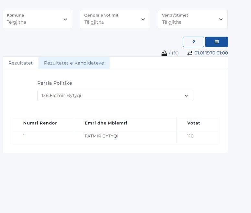The width and height of the screenshot is (251, 213).
Task: Click the Emri dhe Mbiemri column header
Action: [x=106, y=123]
